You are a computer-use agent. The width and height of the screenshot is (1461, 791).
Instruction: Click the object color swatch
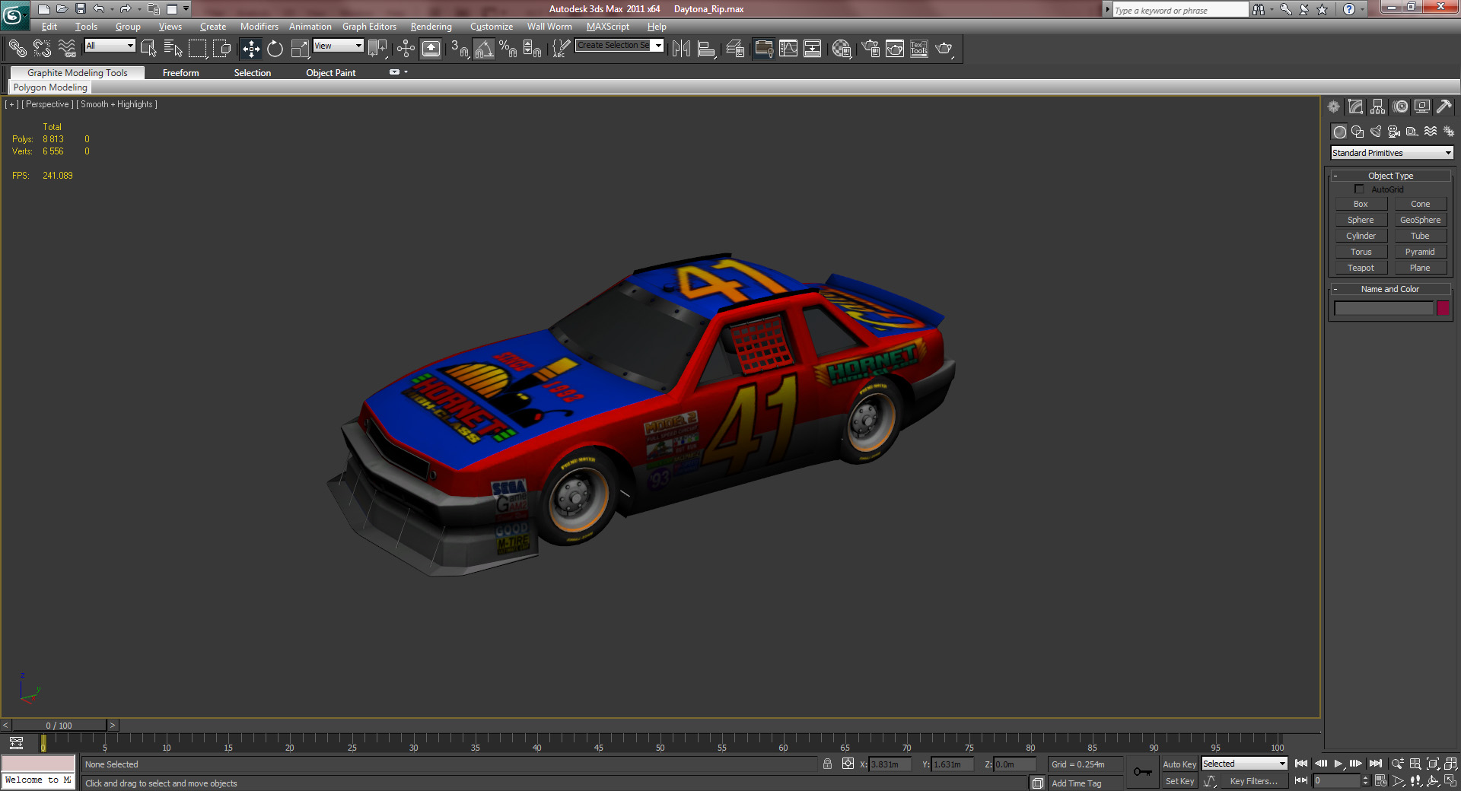1443,308
